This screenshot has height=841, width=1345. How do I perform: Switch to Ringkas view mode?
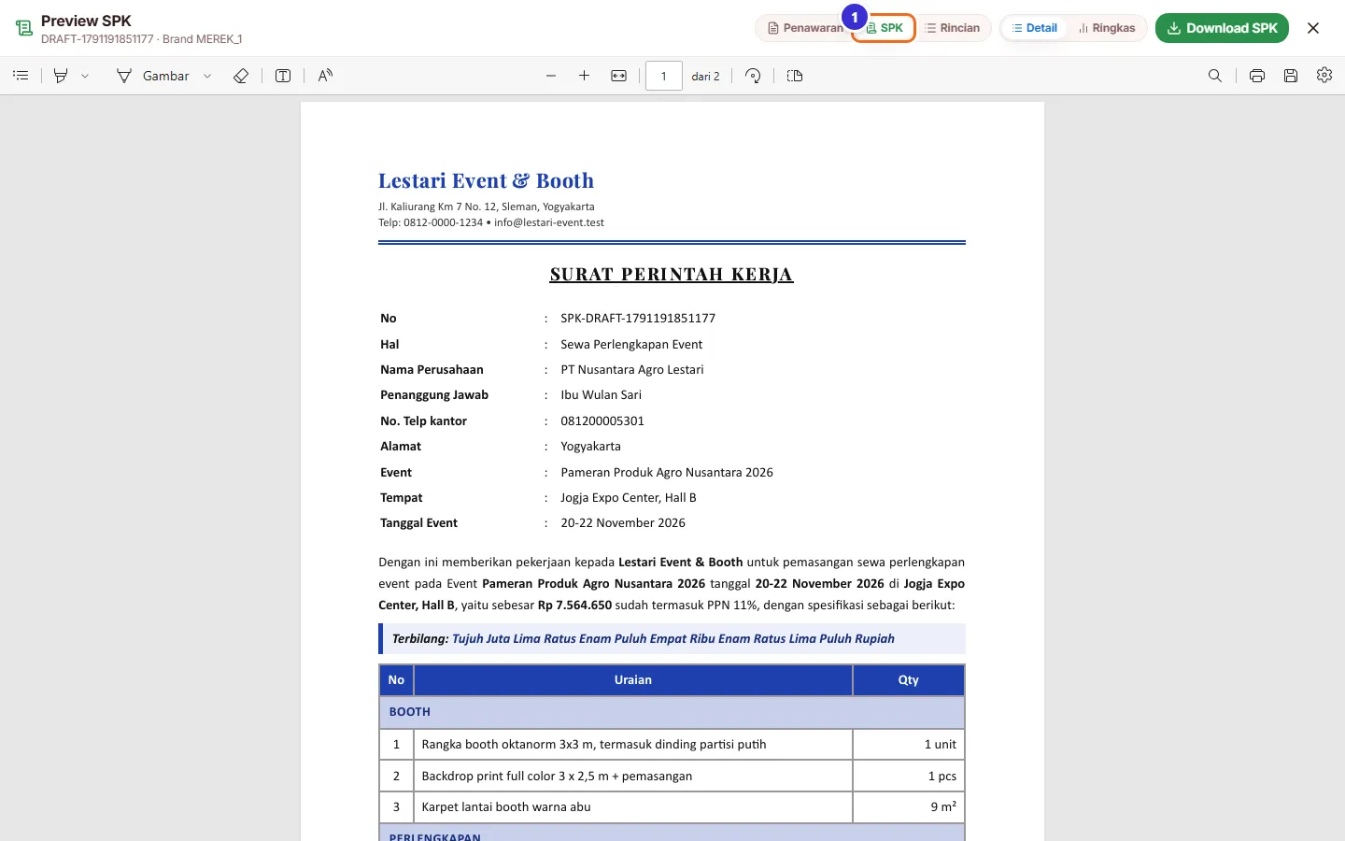1107,28
